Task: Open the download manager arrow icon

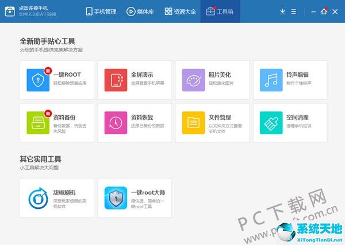Action: [x=282, y=11]
